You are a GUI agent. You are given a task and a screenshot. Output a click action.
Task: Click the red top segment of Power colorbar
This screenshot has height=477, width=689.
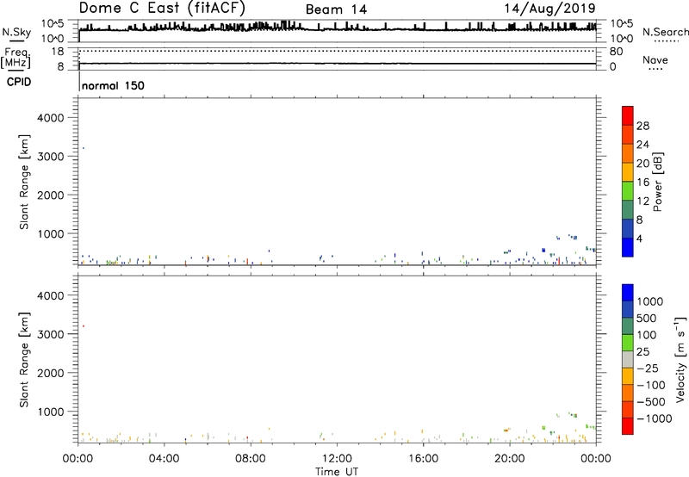click(628, 115)
